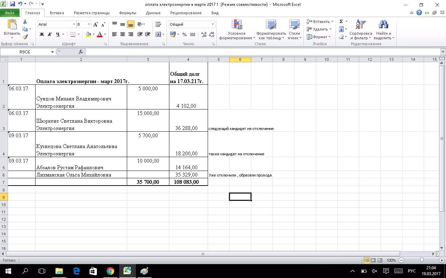Viewport: 446px width, 278px height.
Task: Click the Cut scissors icon
Action: (x=25, y=22)
